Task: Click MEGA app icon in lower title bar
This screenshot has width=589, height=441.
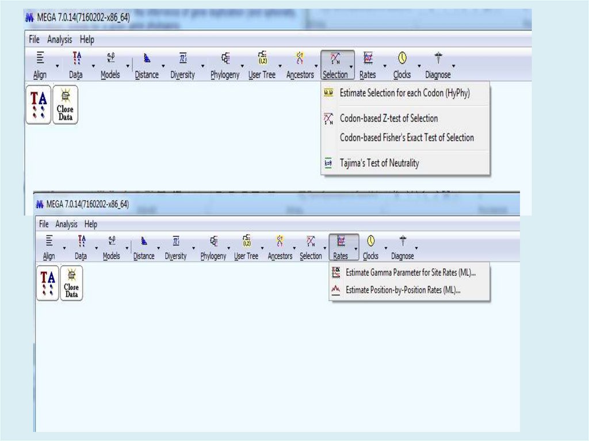Action: tap(40, 204)
